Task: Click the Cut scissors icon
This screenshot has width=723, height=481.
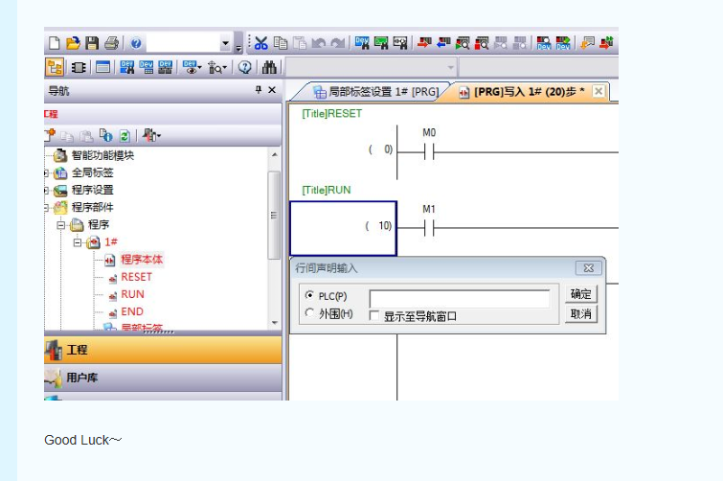Action: (260, 43)
